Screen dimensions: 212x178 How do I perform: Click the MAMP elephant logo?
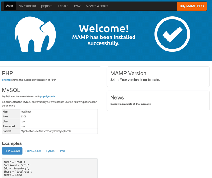tap(35, 34)
